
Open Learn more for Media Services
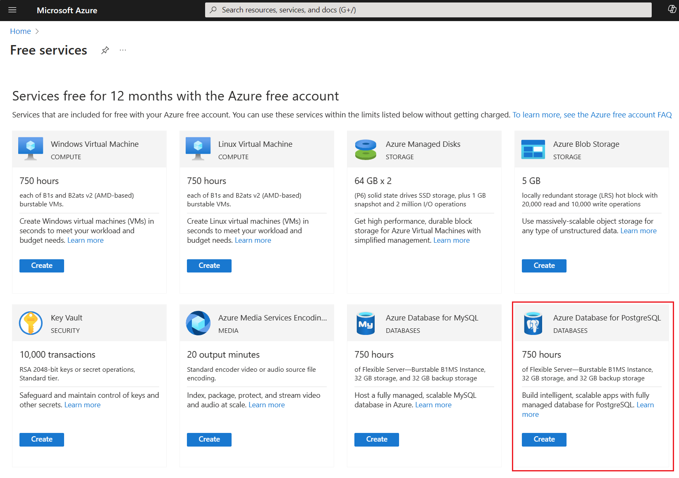[x=267, y=405]
